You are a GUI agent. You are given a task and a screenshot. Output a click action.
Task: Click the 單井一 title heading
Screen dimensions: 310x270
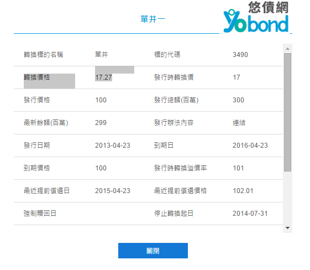point(153,19)
